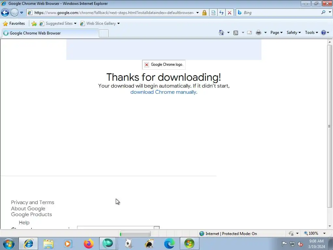Launch Microsoft Edge from taskbar
The height and width of the screenshot is (250, 333).
pos(169,243)
